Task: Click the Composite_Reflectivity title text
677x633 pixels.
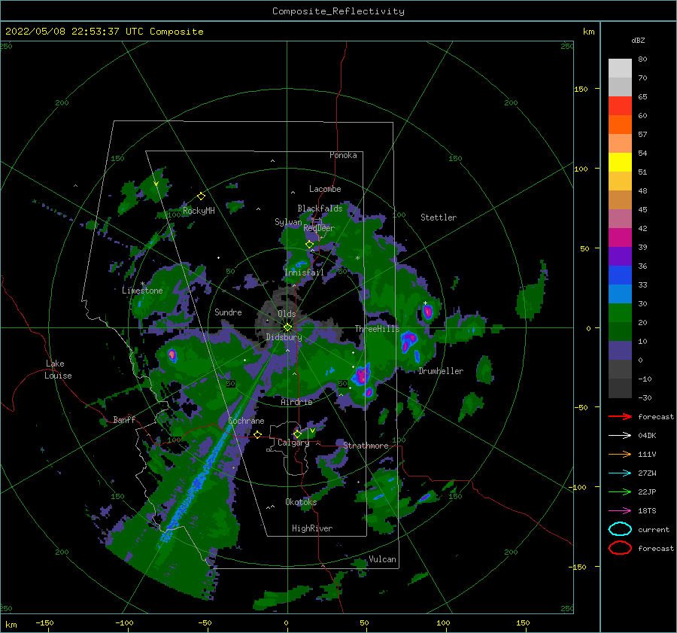Action: pyautogui.click(x=338, y=11)
